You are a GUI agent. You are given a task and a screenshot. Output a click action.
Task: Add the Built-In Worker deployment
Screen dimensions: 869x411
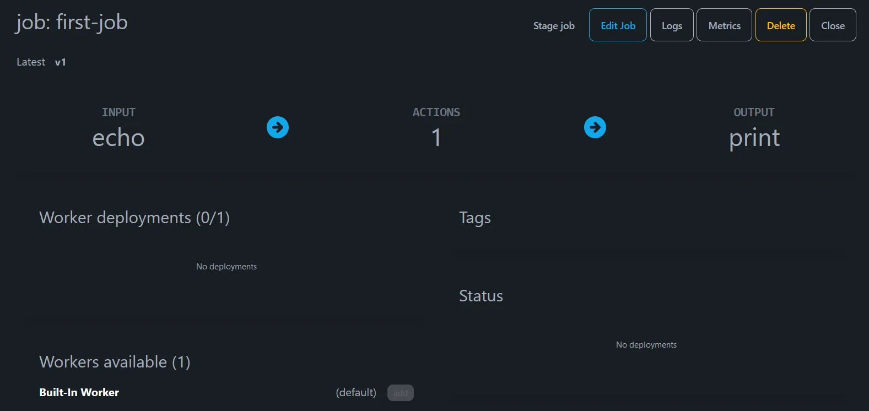[x=401, y=393]
